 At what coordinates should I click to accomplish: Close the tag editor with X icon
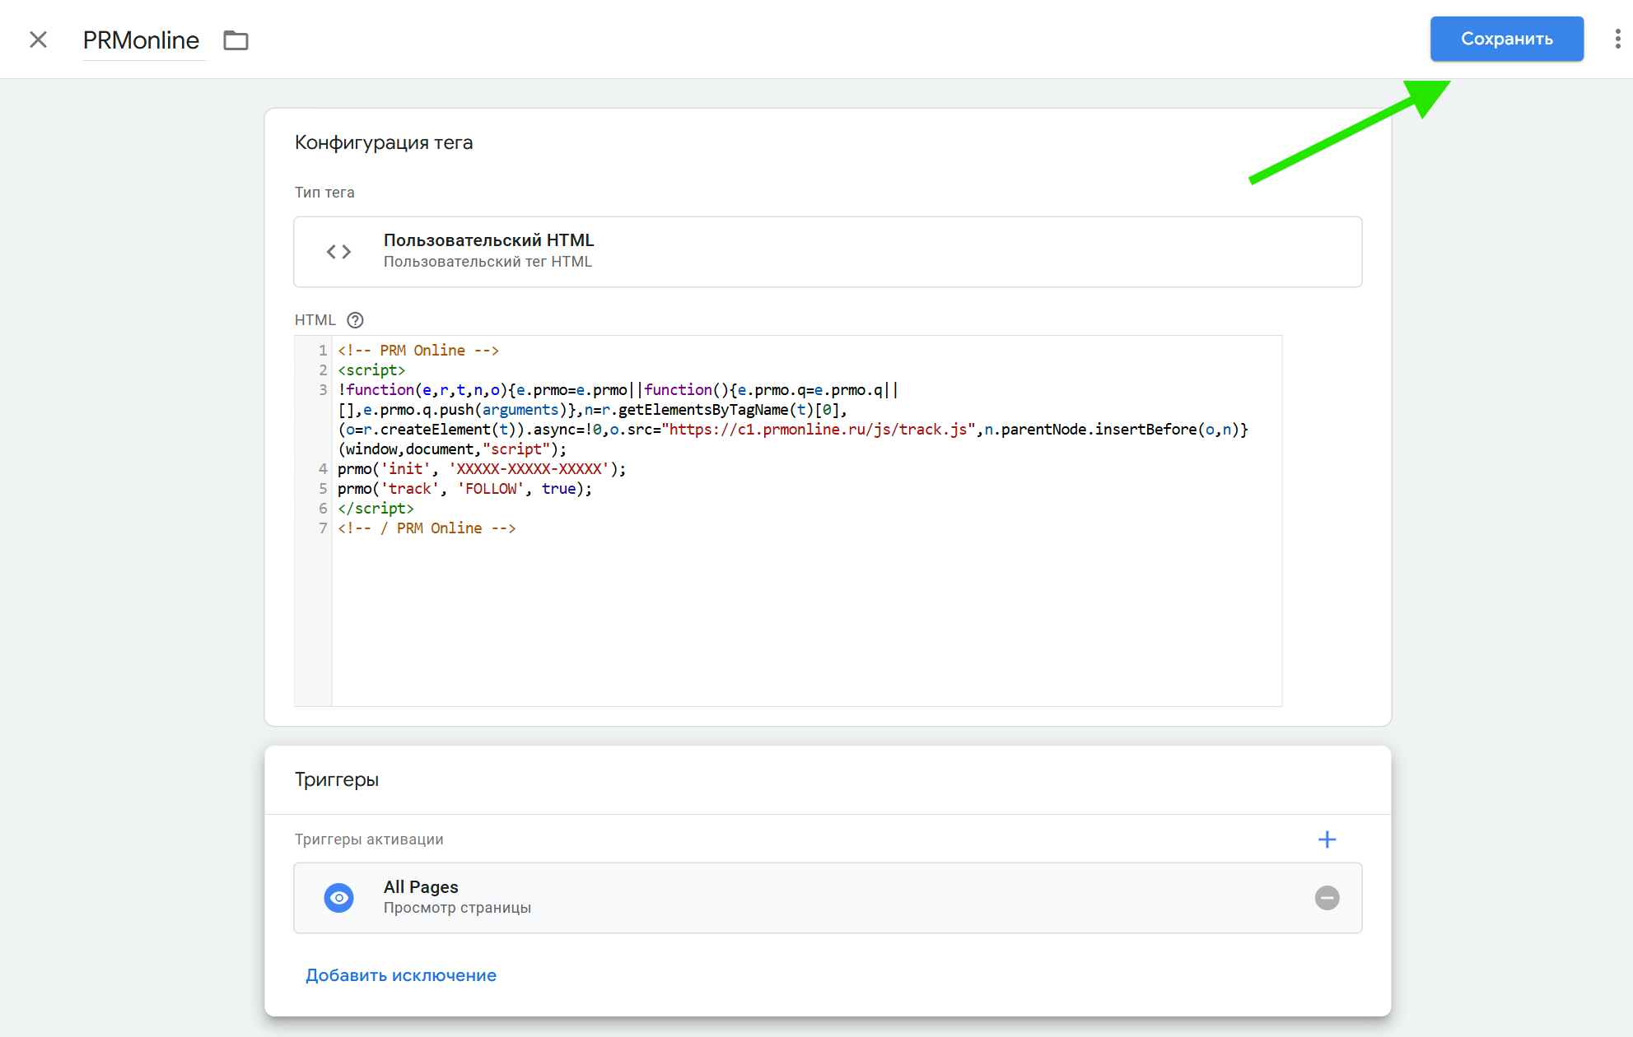[38, 40]
